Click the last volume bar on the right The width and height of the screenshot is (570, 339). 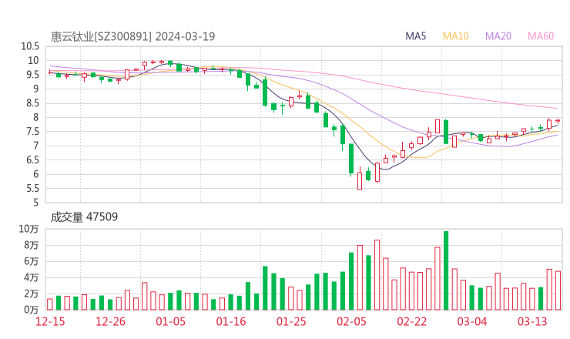coord(558,290)
